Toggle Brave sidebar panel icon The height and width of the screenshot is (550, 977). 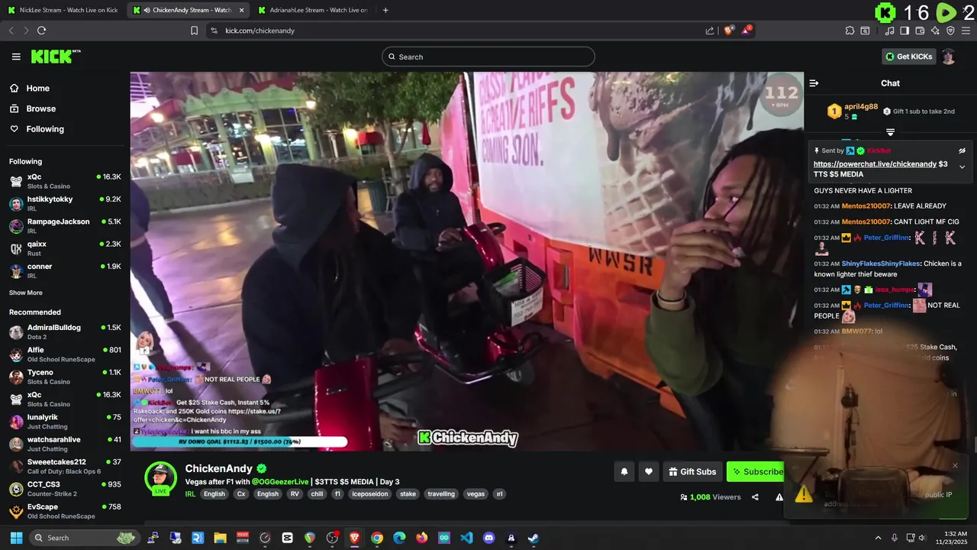coord(904,31)
